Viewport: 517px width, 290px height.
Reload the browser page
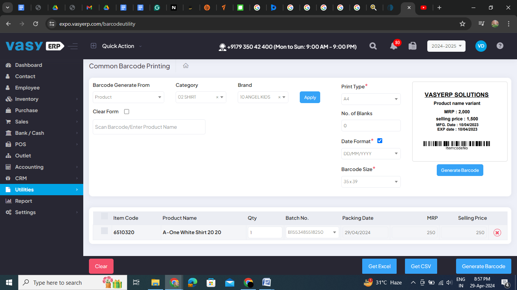coord(36,24)
